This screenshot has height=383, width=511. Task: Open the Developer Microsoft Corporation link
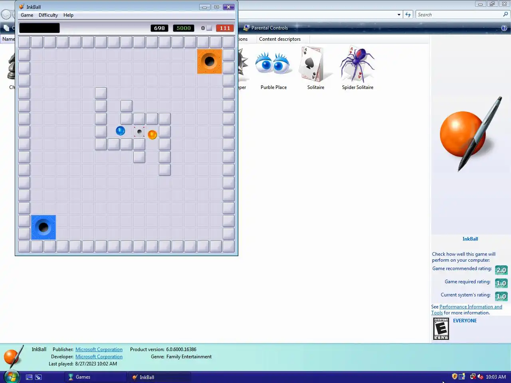pyautogui.click(x=99, y=357)
